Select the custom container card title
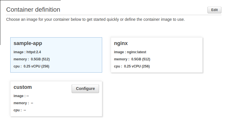Image resolution: width=234 pixels, height=119 pixels. tap(23, 87)
